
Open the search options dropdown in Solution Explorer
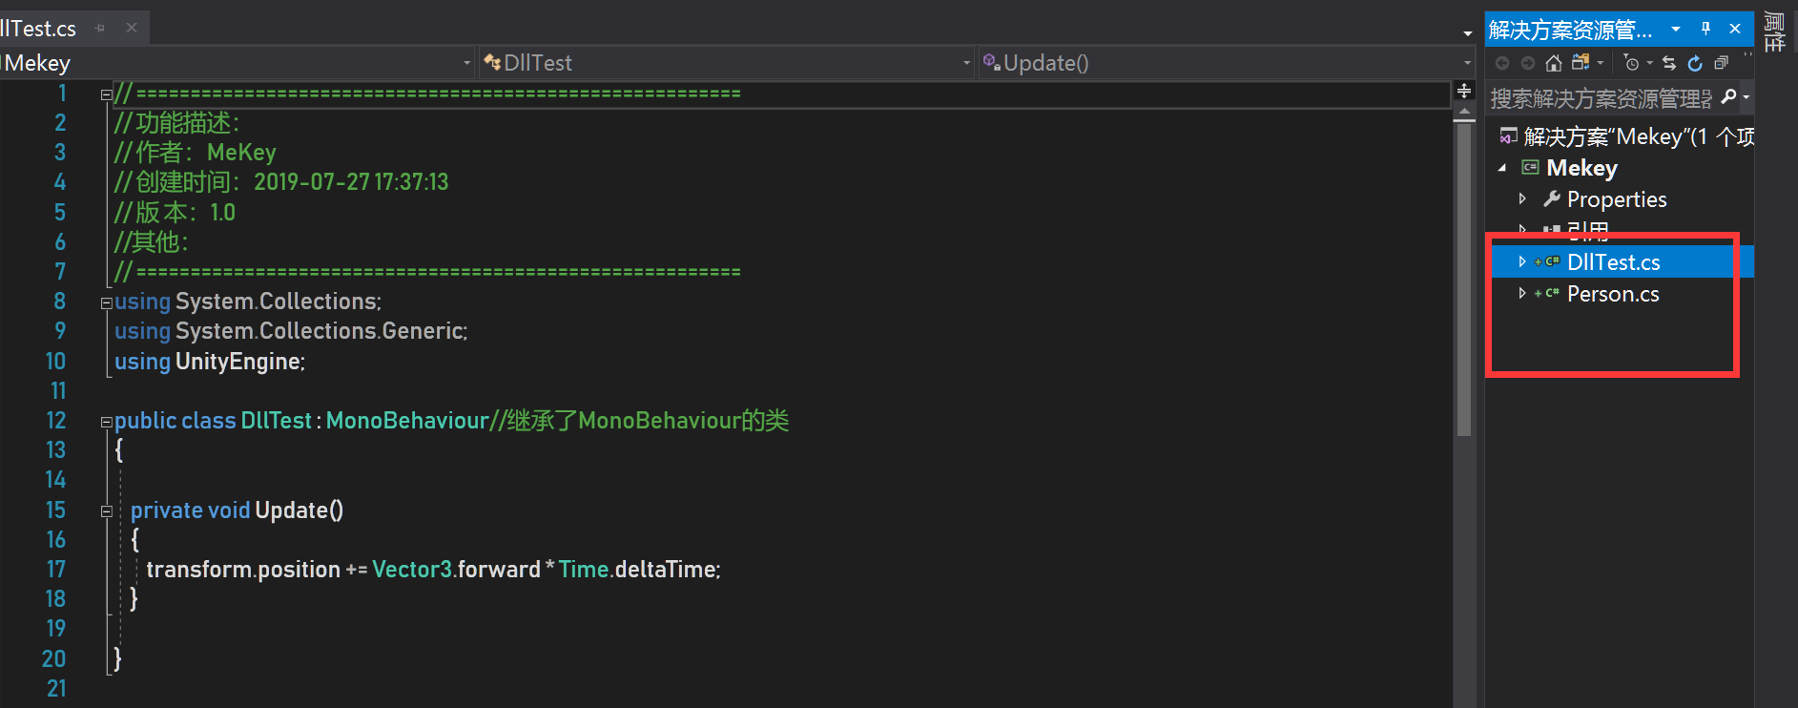[x=1746, y=96]
